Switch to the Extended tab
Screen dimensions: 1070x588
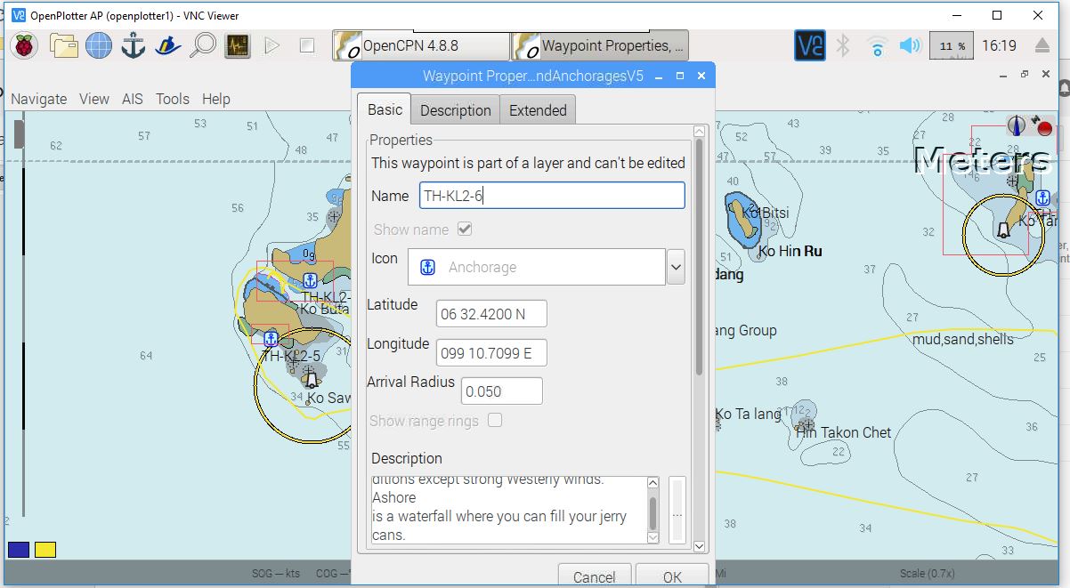(x=538, y=109)
